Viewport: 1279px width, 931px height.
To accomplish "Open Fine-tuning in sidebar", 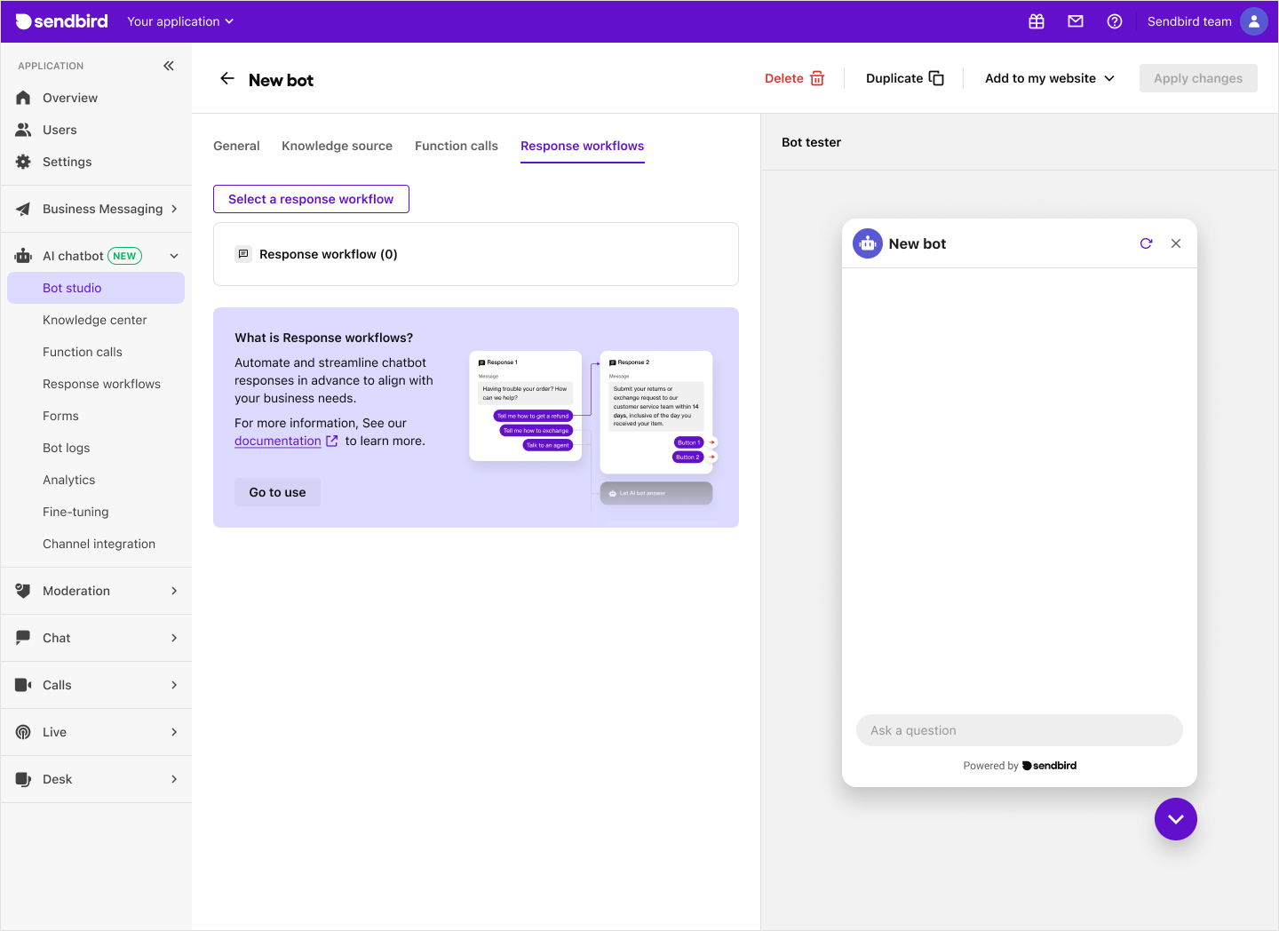I will coord(75,512).
